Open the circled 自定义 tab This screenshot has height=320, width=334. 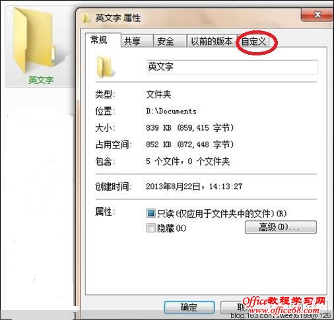pyautogui.click(x=253, y=41)
